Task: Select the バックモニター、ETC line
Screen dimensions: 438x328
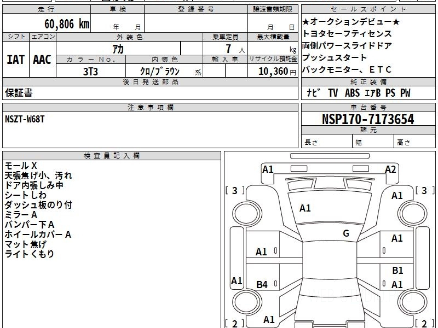Action: coord(347,70)
